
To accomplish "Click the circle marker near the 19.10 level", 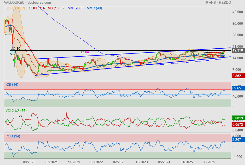I will click(13, 52).
